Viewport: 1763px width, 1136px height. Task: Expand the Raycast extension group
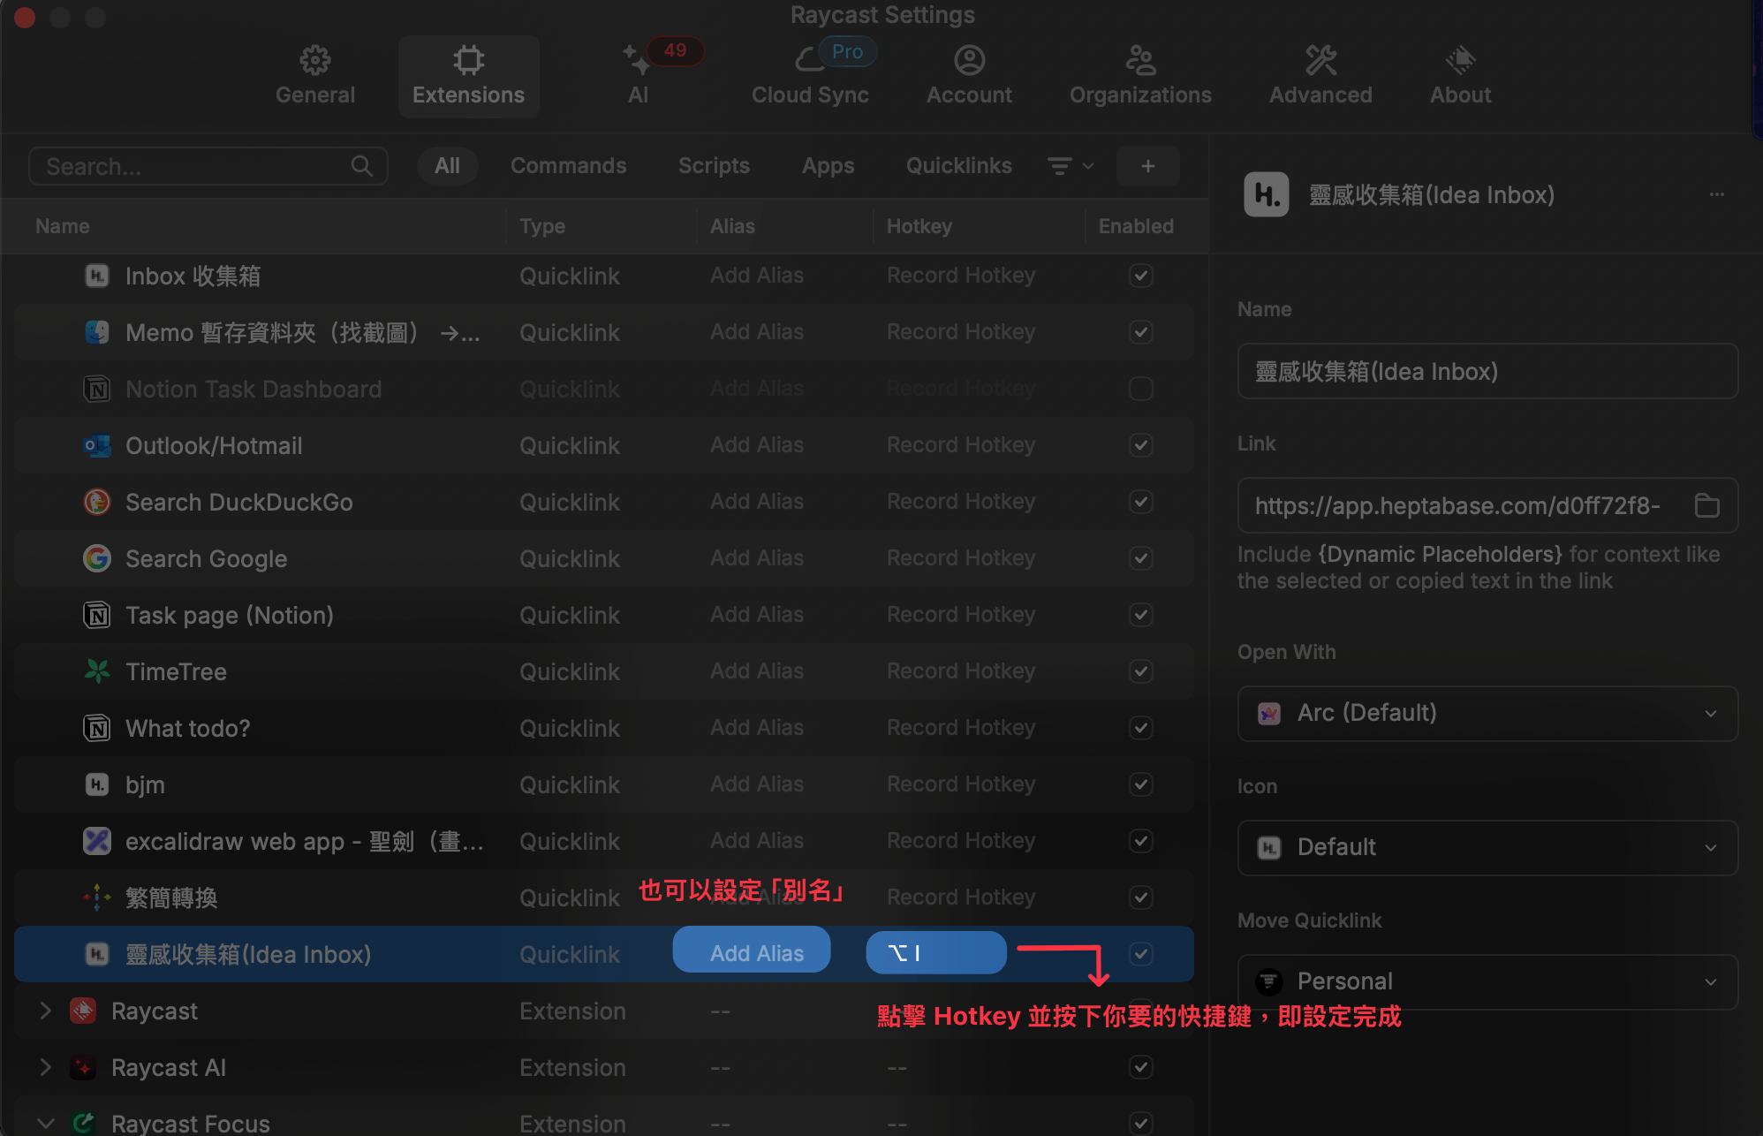[x=46, y=1011]
